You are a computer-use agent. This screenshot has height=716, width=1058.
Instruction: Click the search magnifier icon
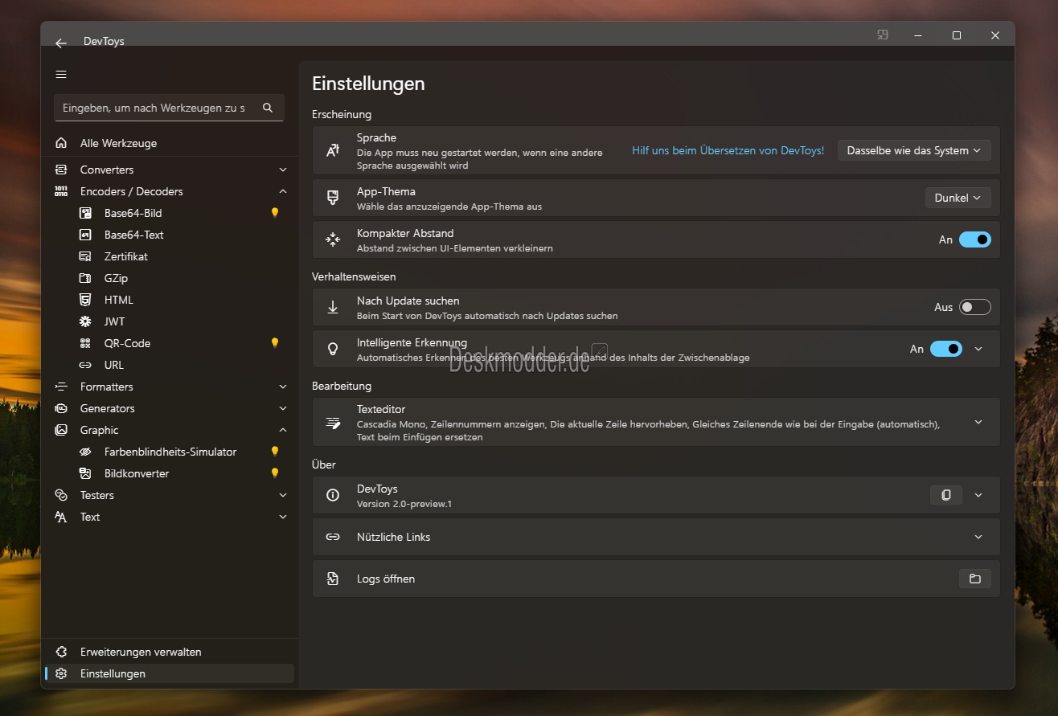(x=268, y=108)
